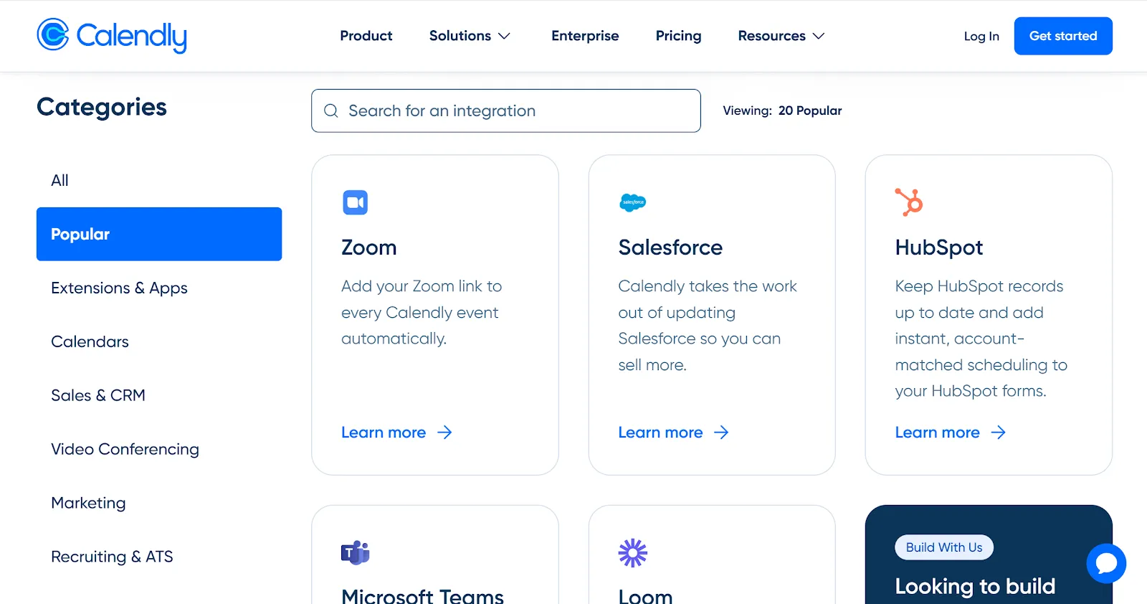Image resolution: width=1147 pixels, height=604 pixels.
Task: Open the HubSpot card title
Action: [x=938, y=247]
